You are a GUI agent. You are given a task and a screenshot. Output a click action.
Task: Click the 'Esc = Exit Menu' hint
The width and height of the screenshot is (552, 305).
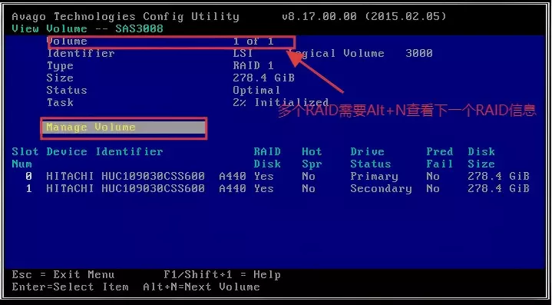(63, 275)
